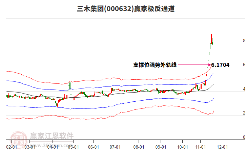The height and width of the screenshot is (152, 246).
Task: Click the 11-01 date label
Action: point(201,147)
